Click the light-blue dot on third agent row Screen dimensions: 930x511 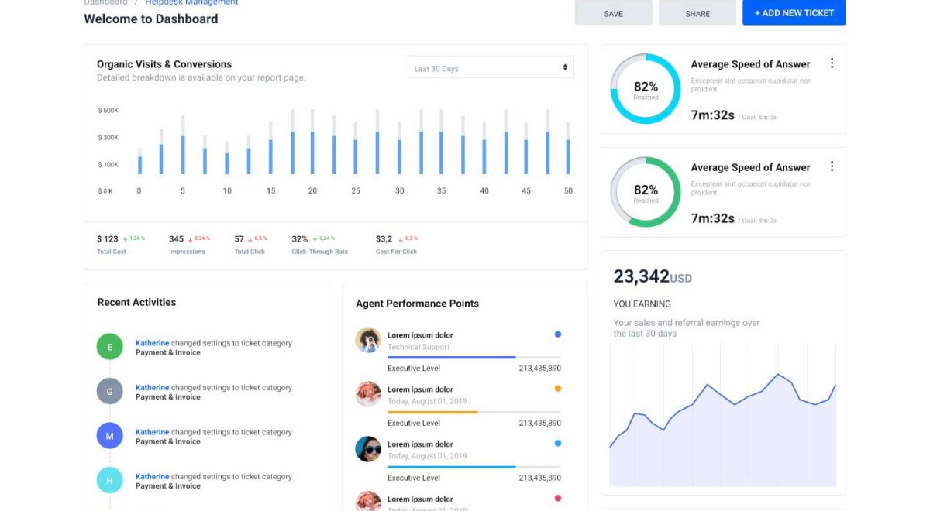point(557,444)
